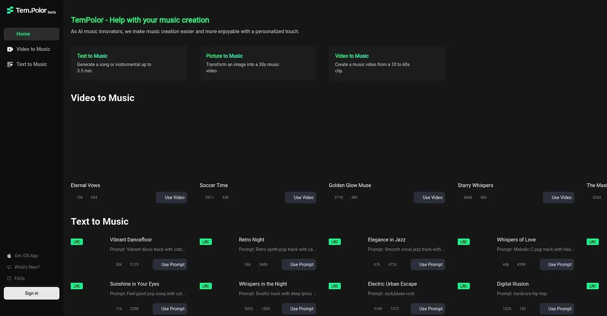The height and width of the screenshot is (316, 607).
Task: Open the Picture to Music feature card
Action: 258,63
